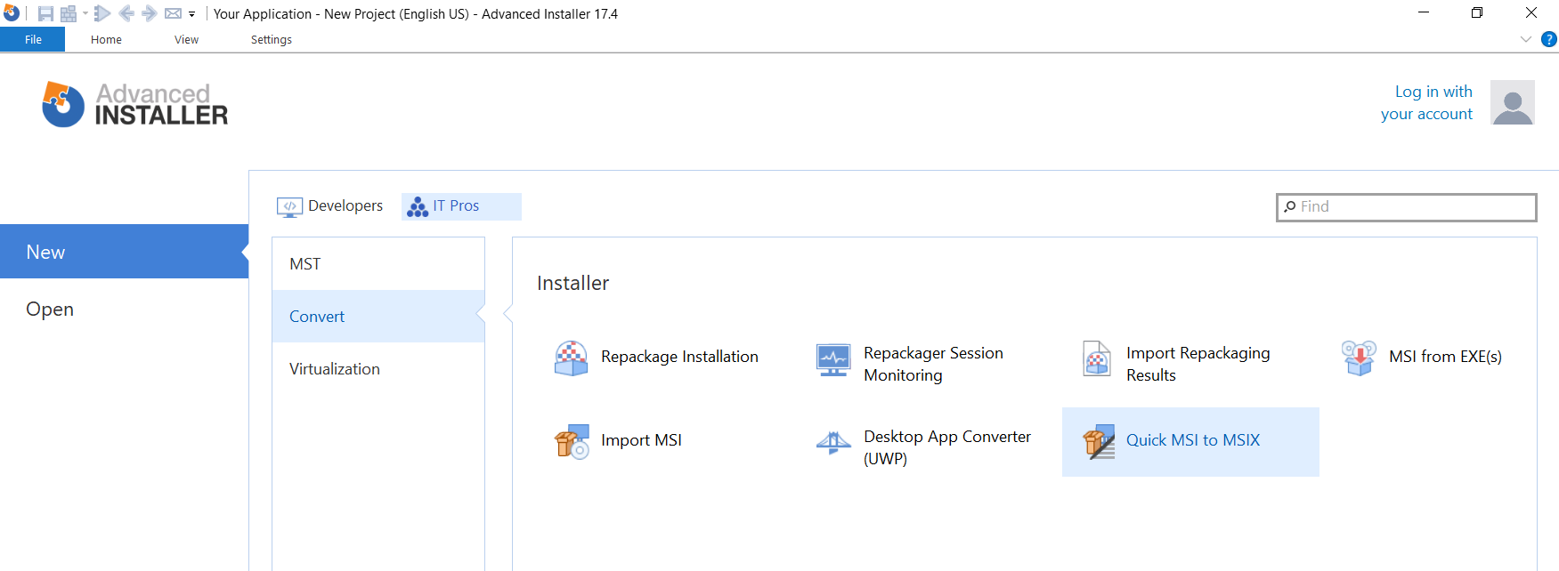Click the magnifier icon in Find box
Screen dimensions: 1559x571
[x=1290, y=207]
